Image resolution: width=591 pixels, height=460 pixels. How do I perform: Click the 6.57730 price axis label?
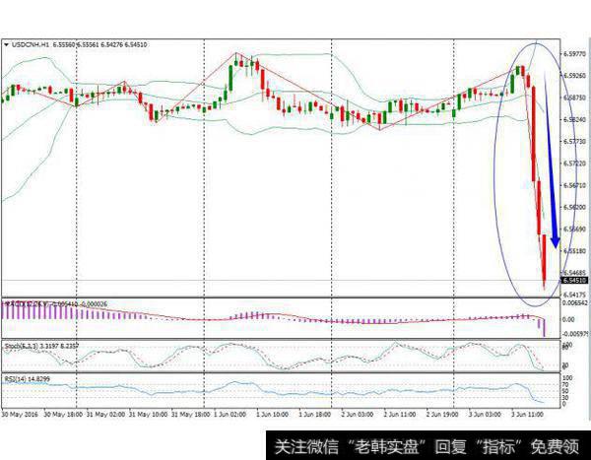tap(575, 142)
